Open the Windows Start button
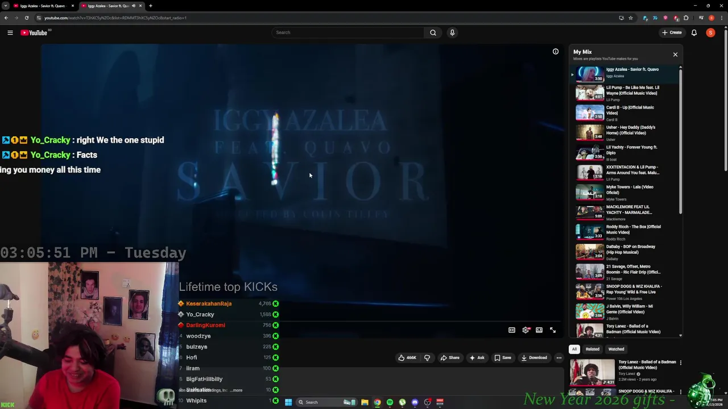The image size is (728, 409). 288,402
